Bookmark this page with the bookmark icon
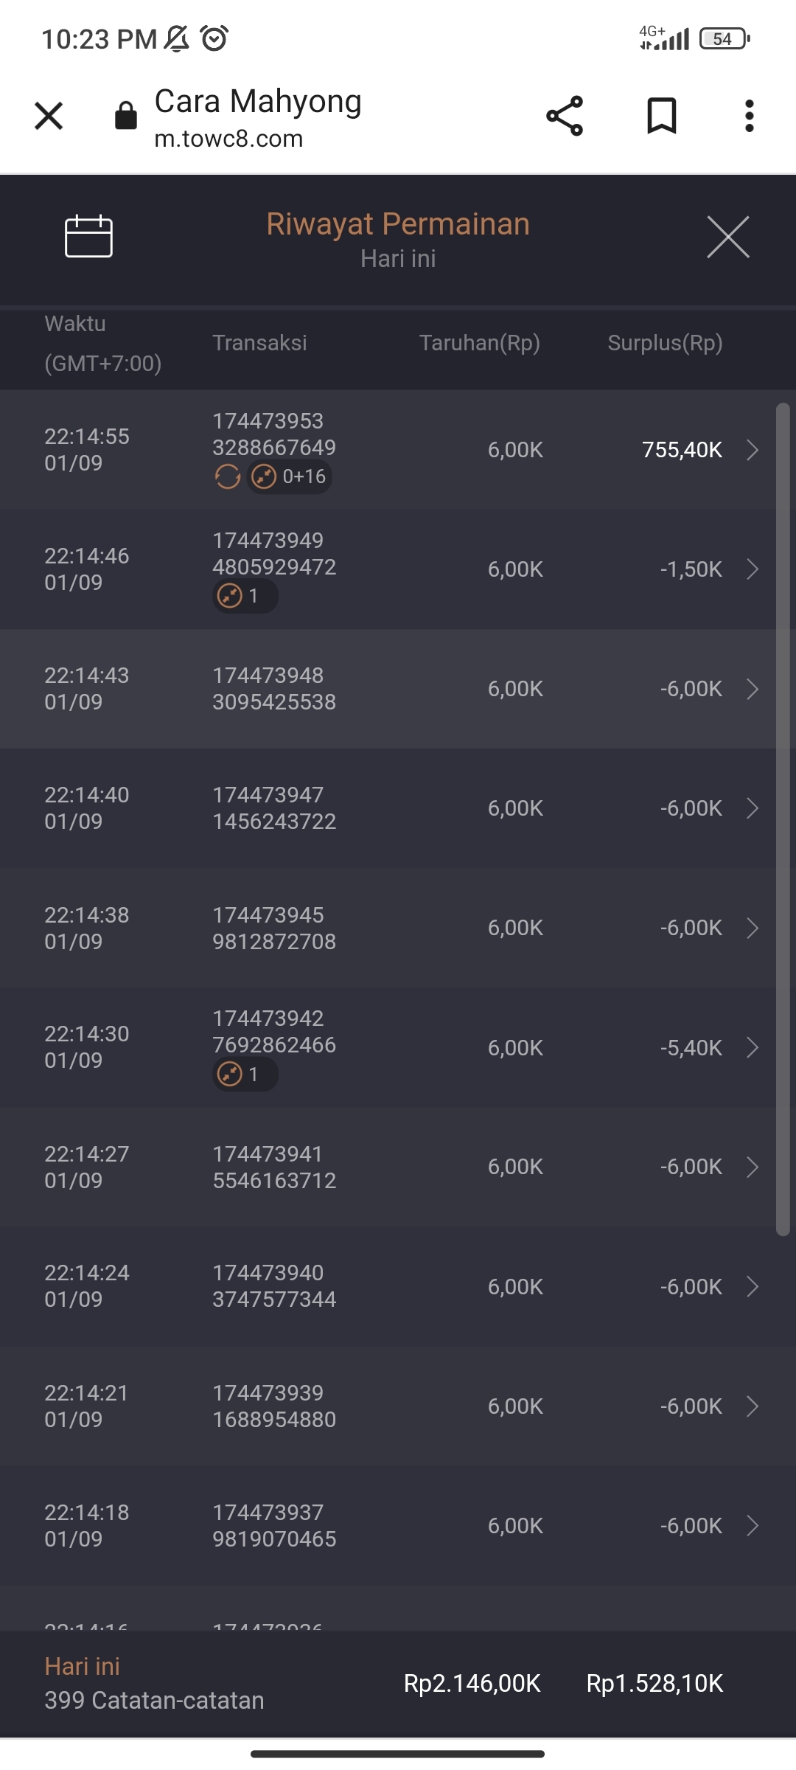 coord(661,116)
